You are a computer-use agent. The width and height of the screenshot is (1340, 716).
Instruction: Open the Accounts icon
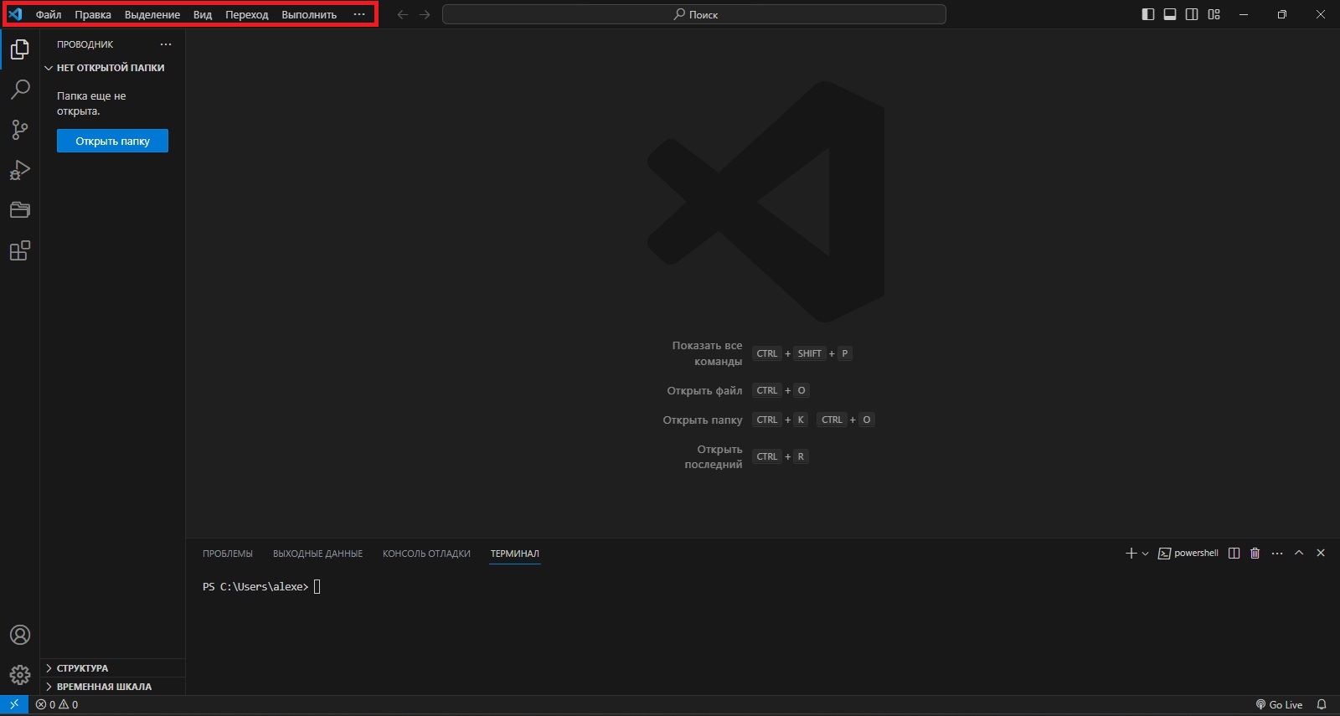tap(20, 635)
